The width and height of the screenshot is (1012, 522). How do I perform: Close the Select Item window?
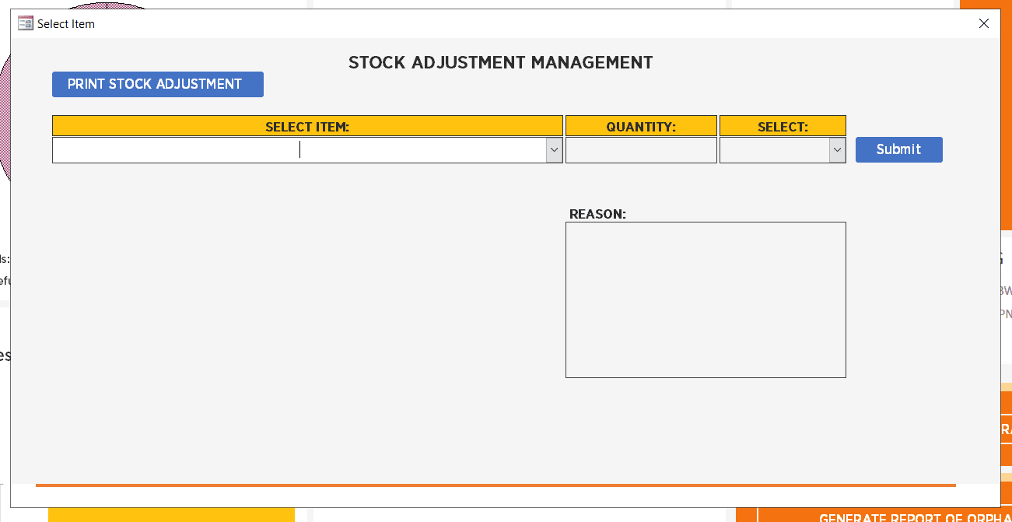click(x=983, y=23)
